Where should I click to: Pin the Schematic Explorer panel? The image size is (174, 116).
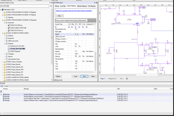(x=50, y=3)
